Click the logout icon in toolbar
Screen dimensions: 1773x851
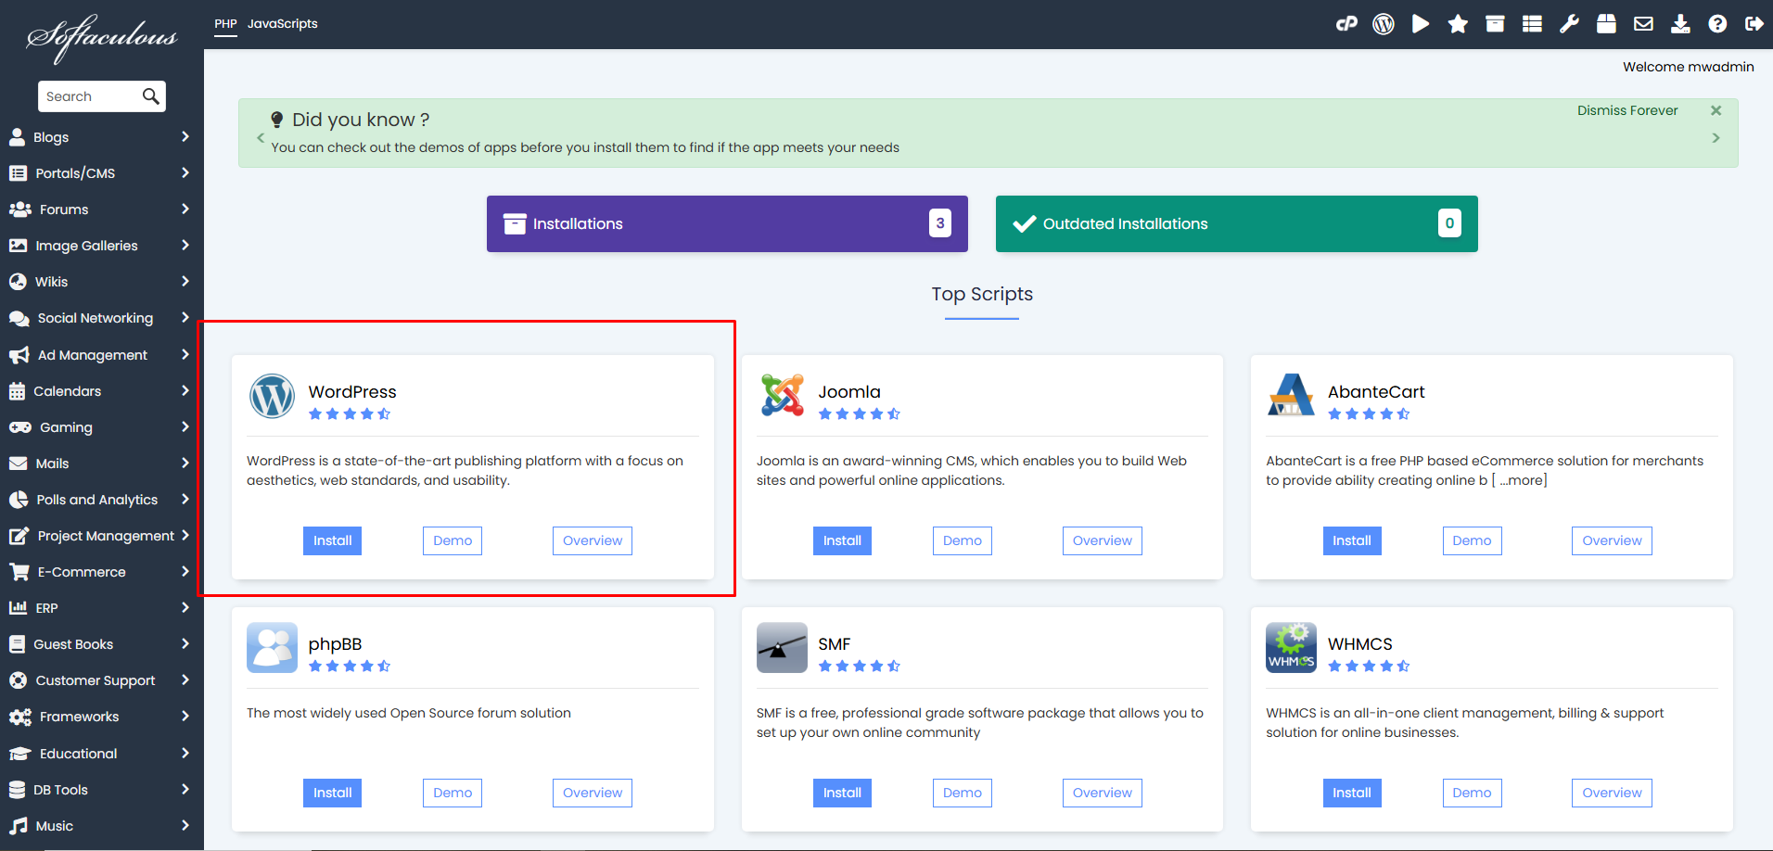[x=1754, y=24]
